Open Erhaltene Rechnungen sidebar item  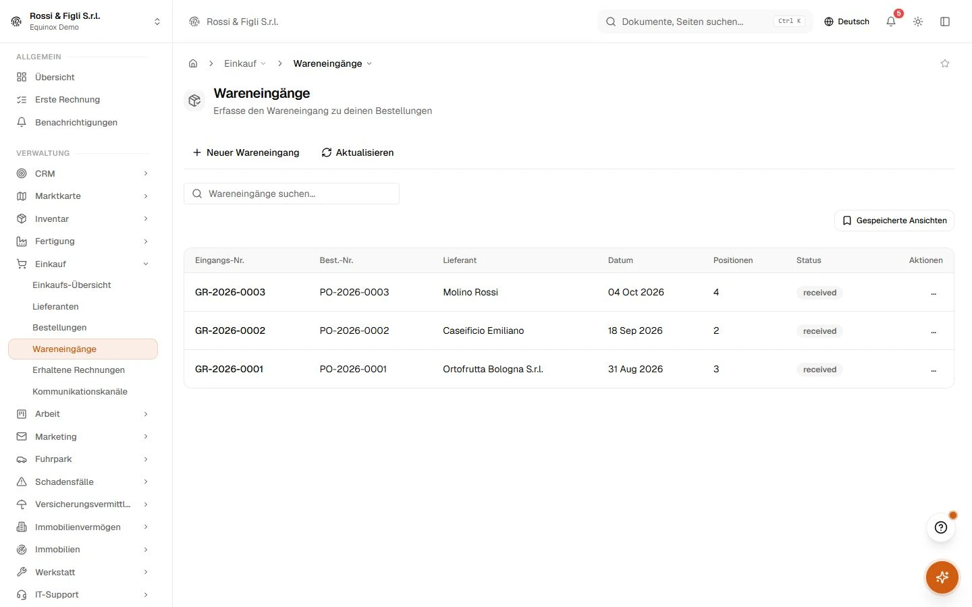coord(78,370)
